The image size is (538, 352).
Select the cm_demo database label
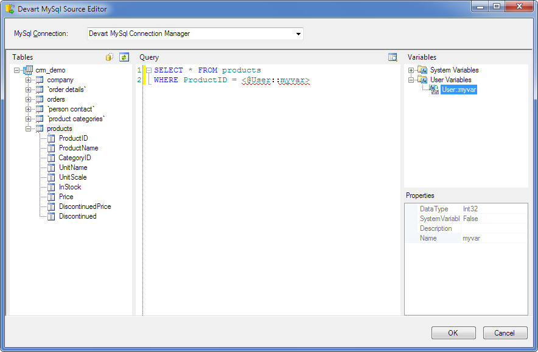(x=51, y=70)
